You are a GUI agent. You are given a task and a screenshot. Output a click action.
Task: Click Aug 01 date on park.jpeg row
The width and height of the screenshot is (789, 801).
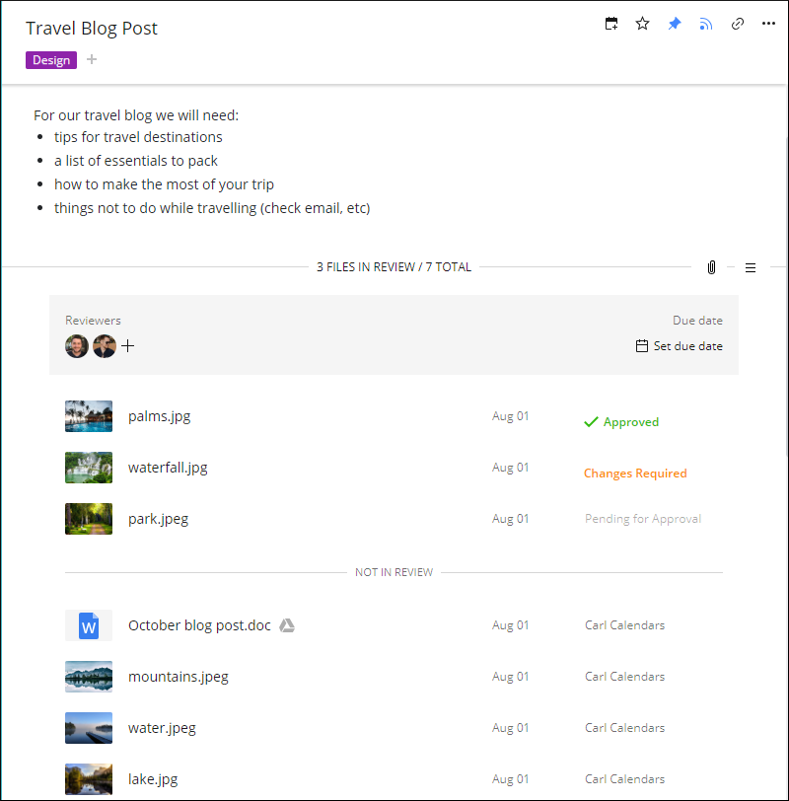[510, 519]
